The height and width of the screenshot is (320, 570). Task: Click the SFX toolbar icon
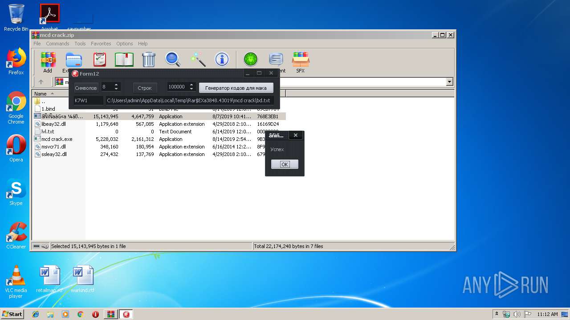click(301, 62)
